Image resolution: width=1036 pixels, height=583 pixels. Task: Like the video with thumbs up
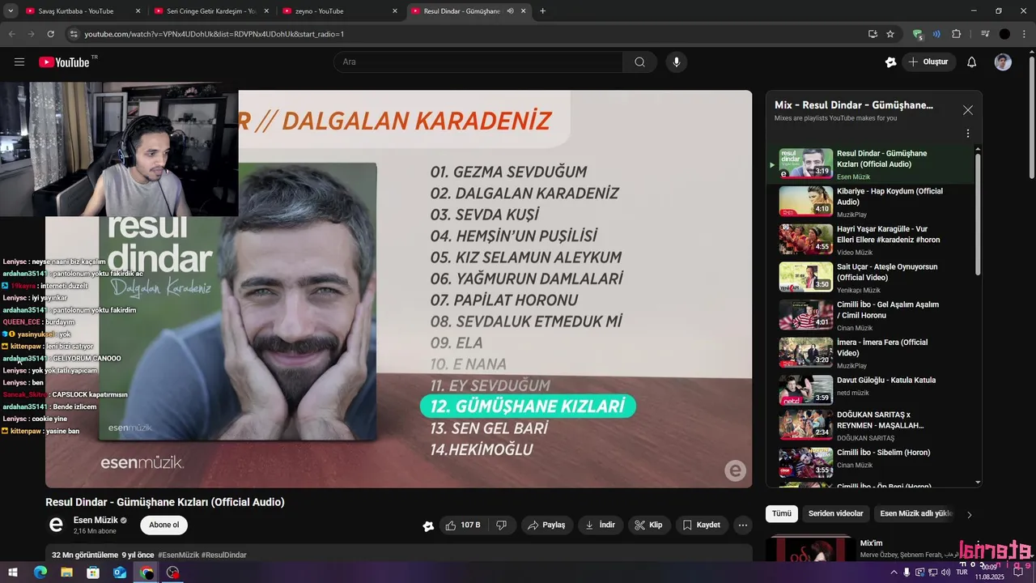463,525
